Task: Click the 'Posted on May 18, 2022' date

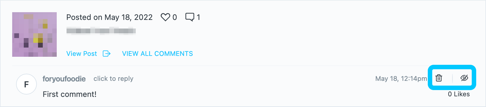Action: click(x=109, y=17)
